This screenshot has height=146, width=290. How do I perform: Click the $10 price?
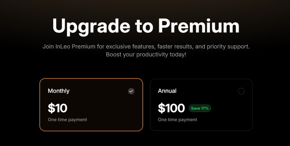57,108
